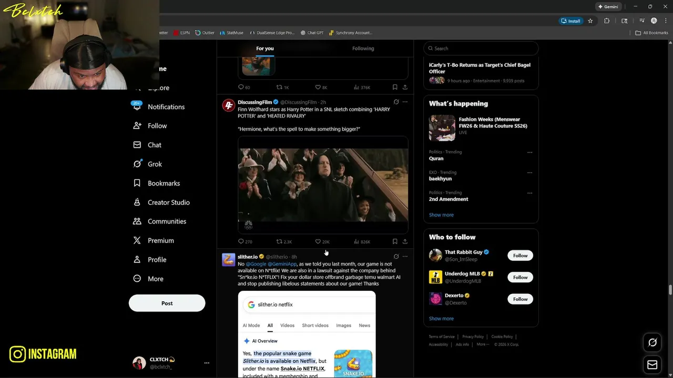Open Gemini button in Chrome title bar
The image size is (673, 378).
pos(608,6)
